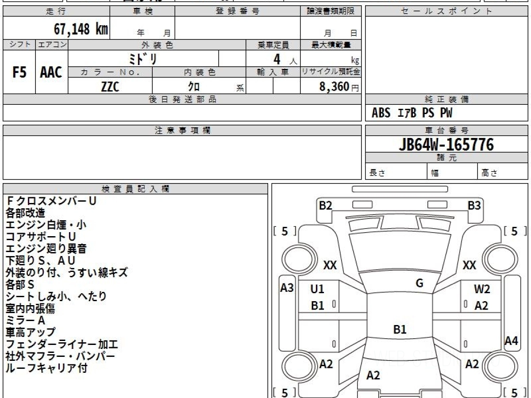Select the note ミラーＡ

tap(25, 320)
